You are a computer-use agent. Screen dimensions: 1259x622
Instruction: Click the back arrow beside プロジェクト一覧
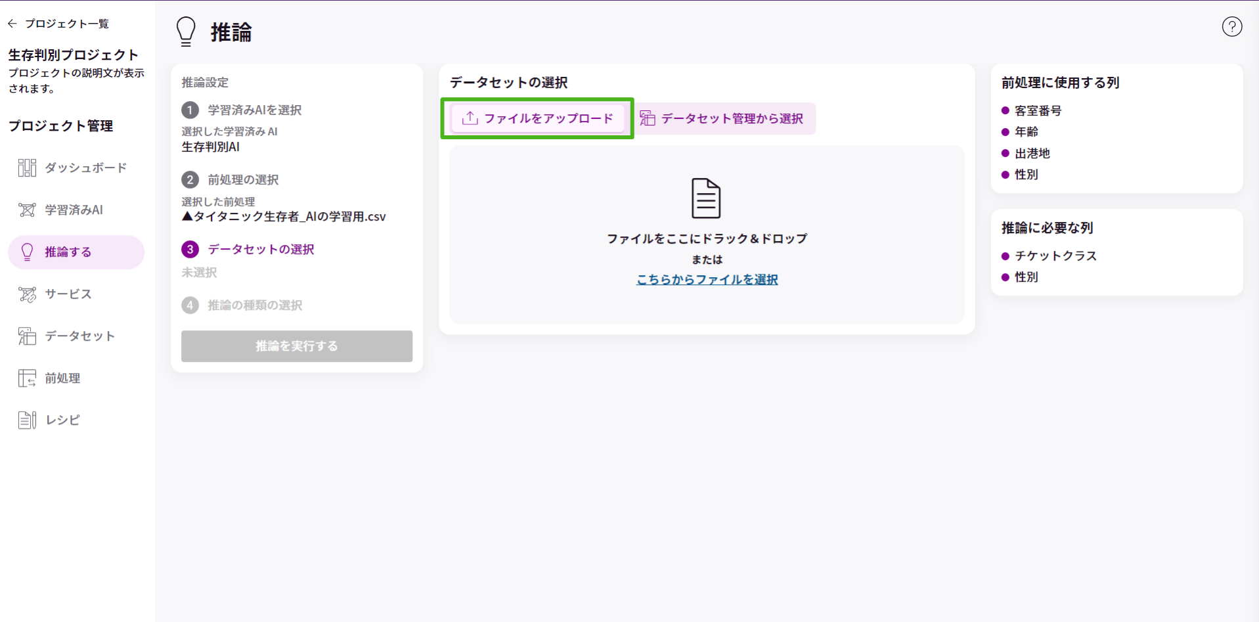pos(12,24)
